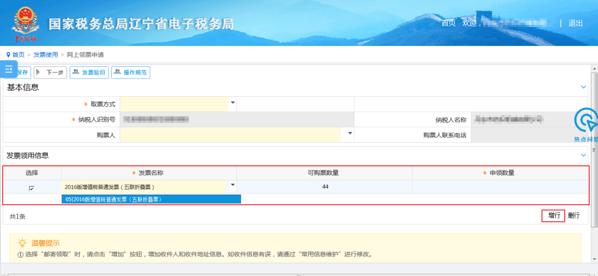
Task: Click the 可购票数量 column header
Action: [324, 173]
